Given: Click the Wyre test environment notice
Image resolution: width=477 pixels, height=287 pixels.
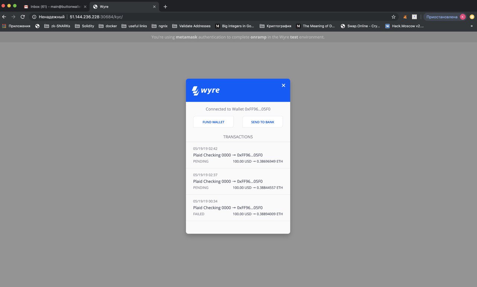Looking at the screenshot, I should [x=238, y=37].
